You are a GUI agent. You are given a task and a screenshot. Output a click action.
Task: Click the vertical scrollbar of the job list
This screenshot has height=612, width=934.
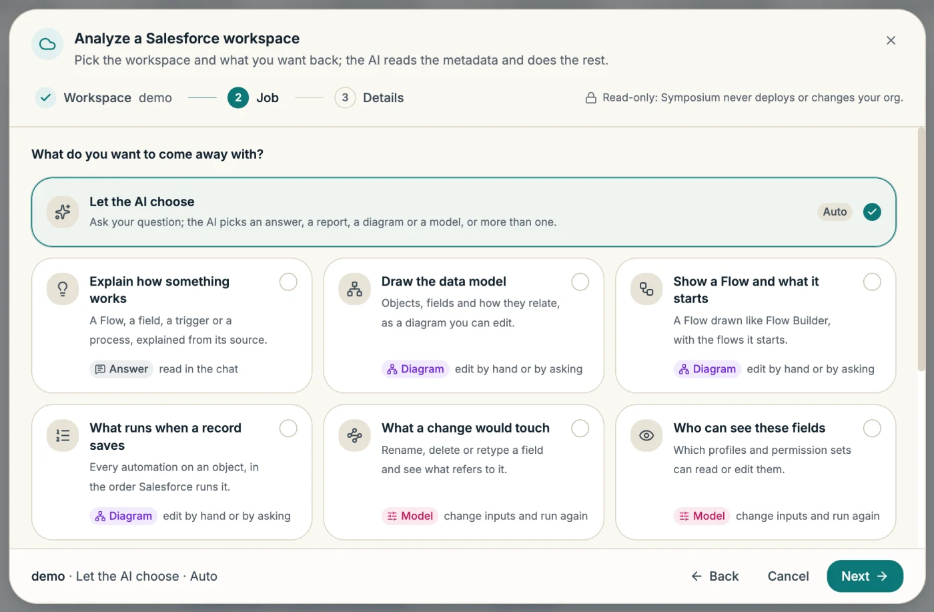point(921,249)
